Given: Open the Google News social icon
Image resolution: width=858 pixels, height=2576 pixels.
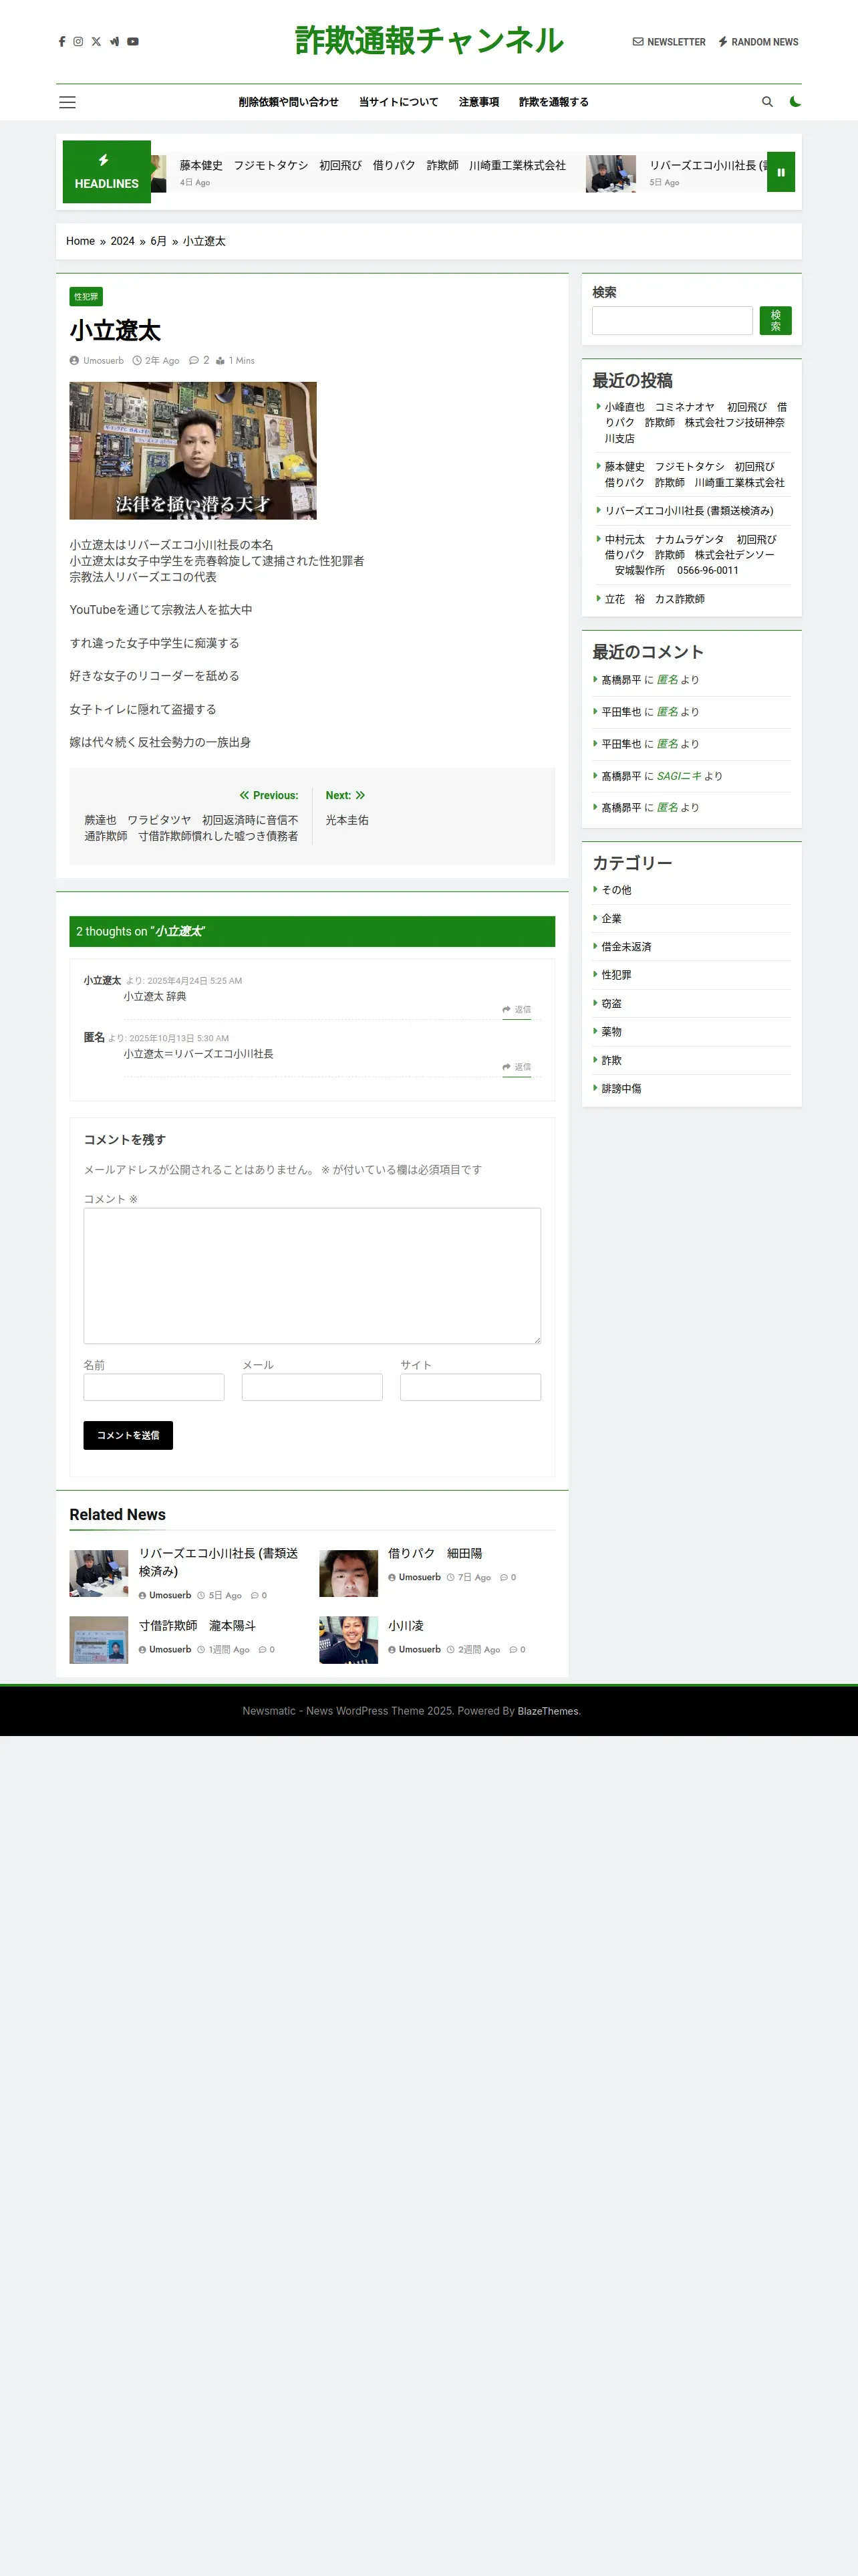Looking at the screenshot, I should [x=114, y=42].
